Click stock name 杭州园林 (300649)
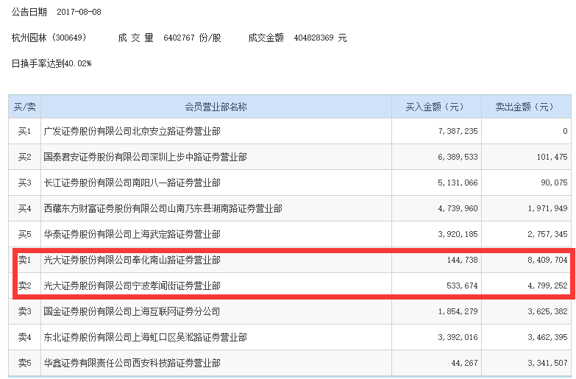This screenshot has height=379, width=576. pyautogui.click(x=49, y=38)
